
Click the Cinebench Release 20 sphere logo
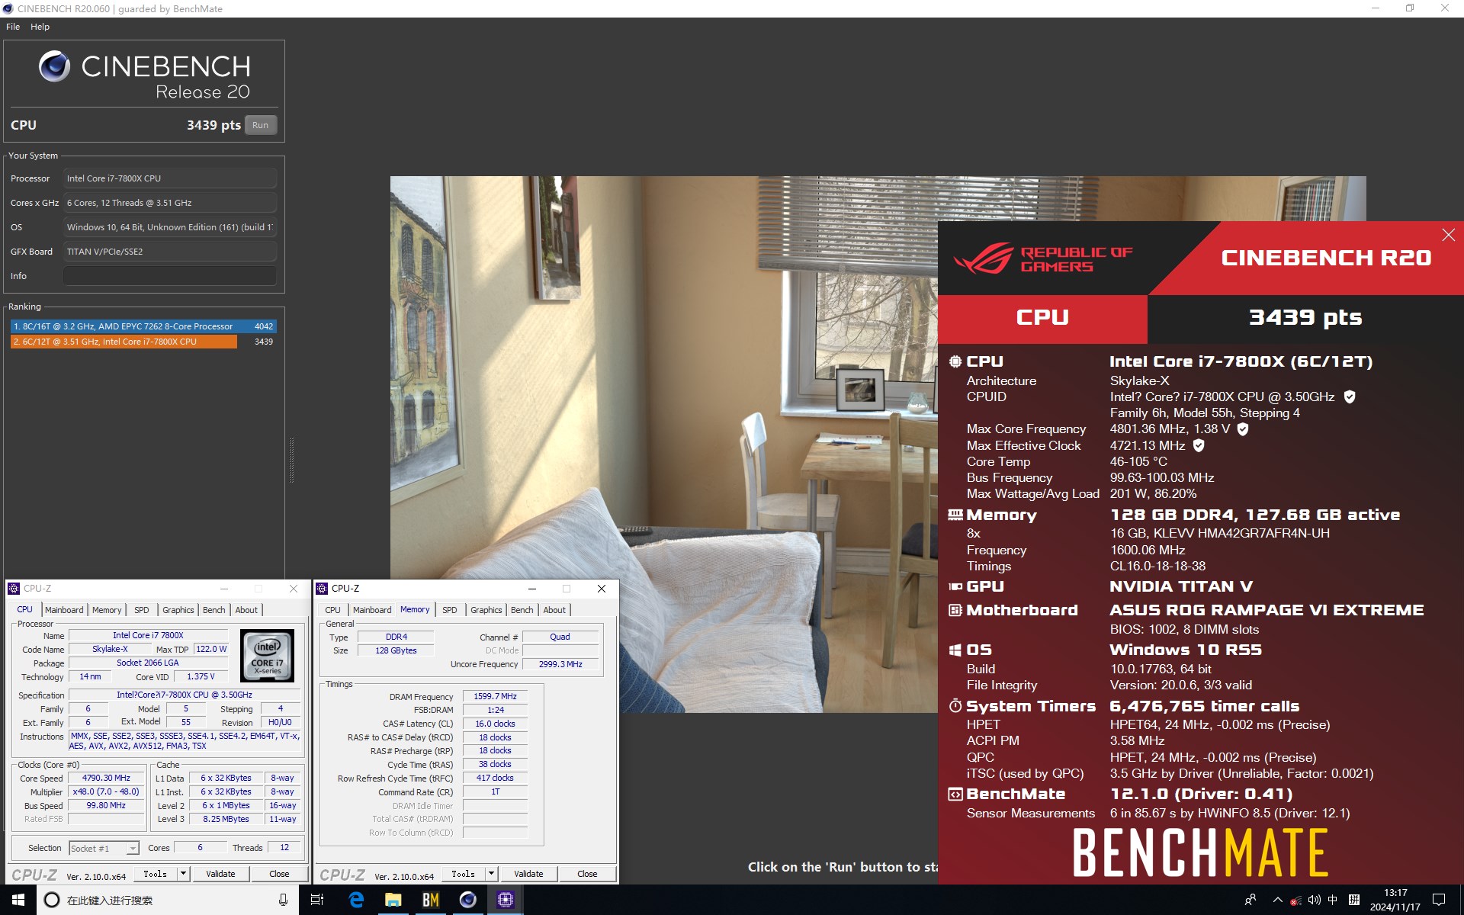(x=54, y=66)
